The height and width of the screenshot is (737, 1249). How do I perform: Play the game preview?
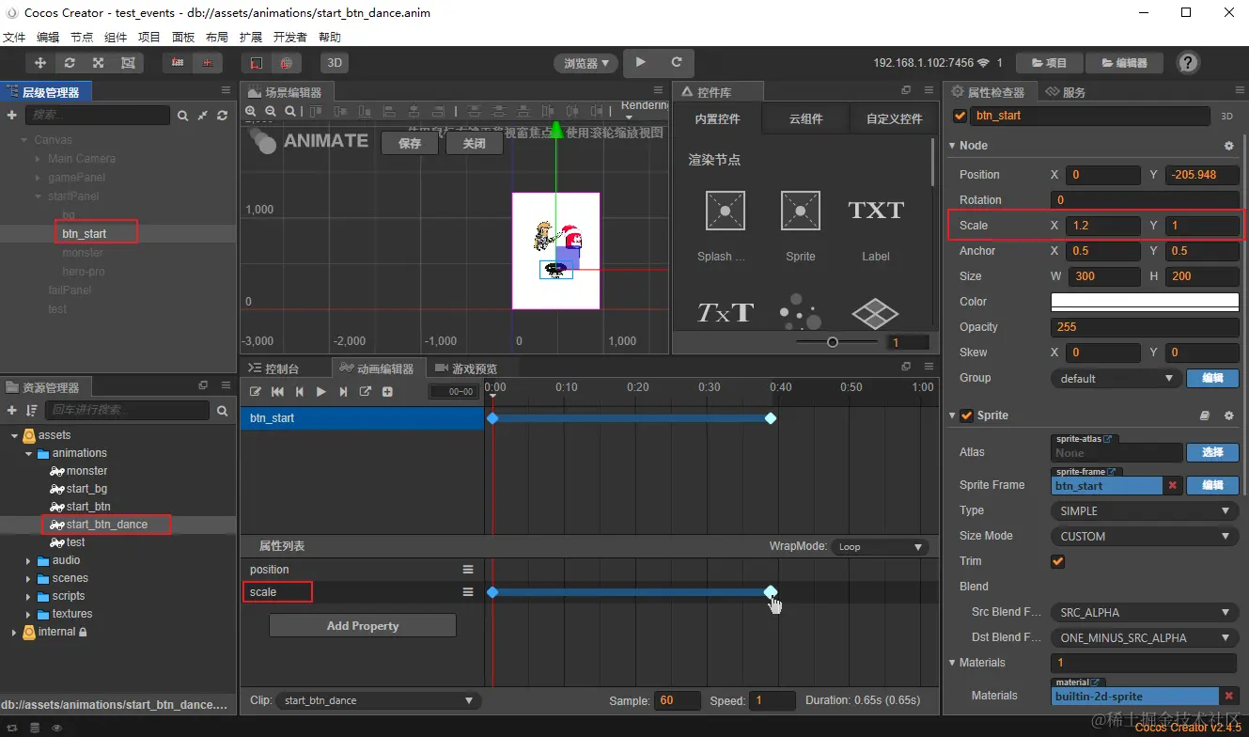[641, 62]
